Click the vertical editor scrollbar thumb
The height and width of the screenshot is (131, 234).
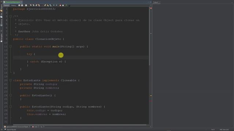point(150,36)
